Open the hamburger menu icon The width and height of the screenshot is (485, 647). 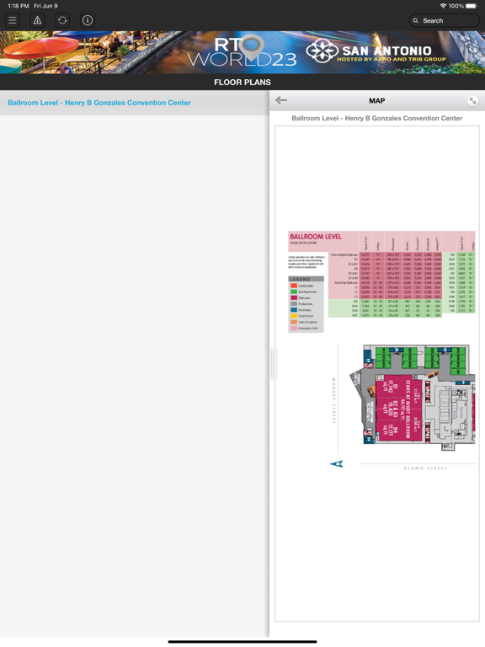tap(13, 20)
